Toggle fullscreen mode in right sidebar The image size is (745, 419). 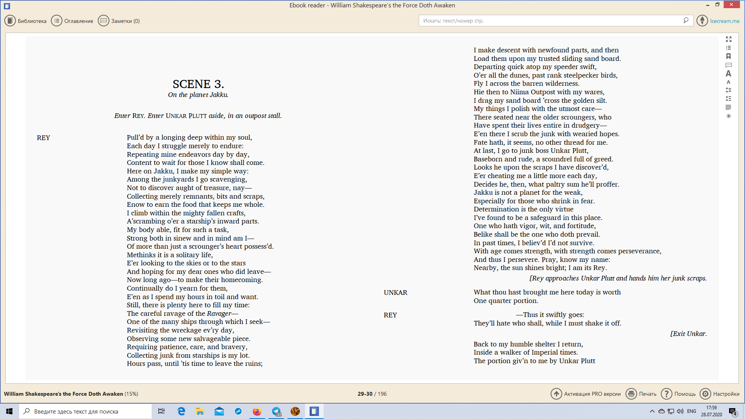pyautogui.click(x=729, y=39)
